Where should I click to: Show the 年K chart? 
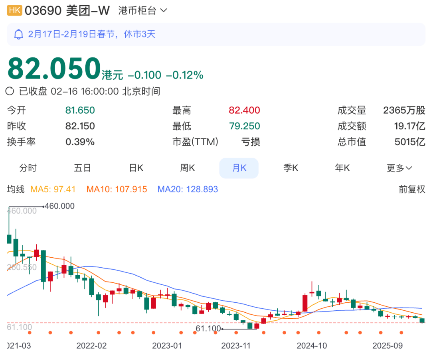[x=342, y=168]
